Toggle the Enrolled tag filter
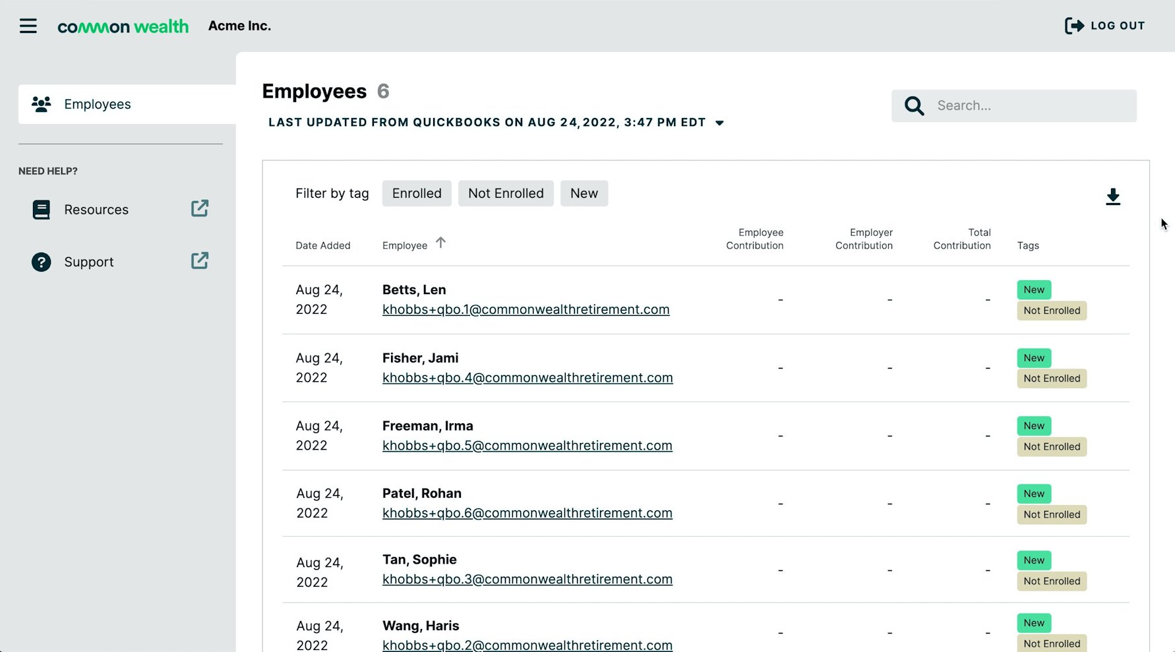The height and width of the screenshot is (652, 1175). pyautogui.click(x=417, y=193)
